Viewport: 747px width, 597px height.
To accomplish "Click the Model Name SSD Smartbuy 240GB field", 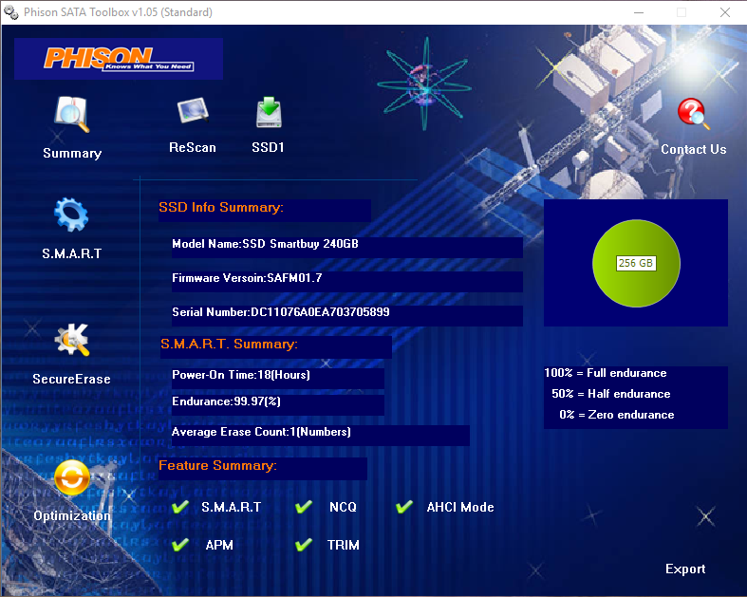I will pyautogui.click(x=346, y=248).
